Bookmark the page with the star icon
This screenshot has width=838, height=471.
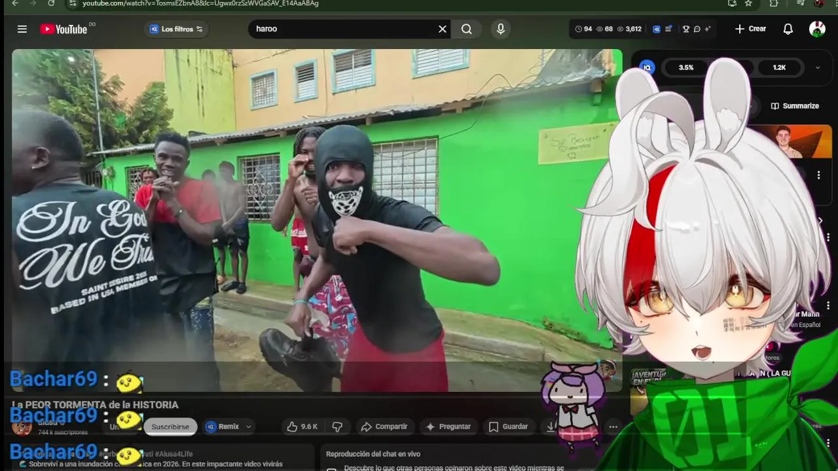pos(748,3)
